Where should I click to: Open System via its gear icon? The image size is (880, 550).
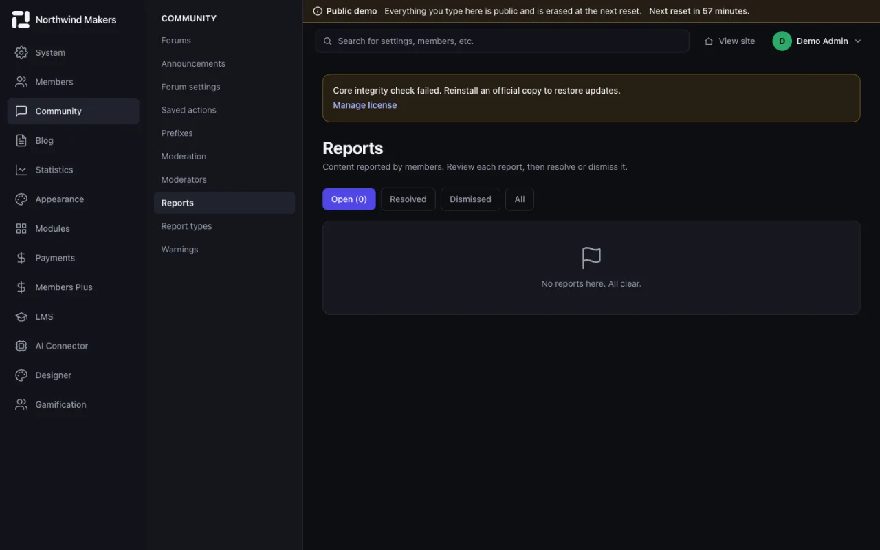click(x=21, y=52)
